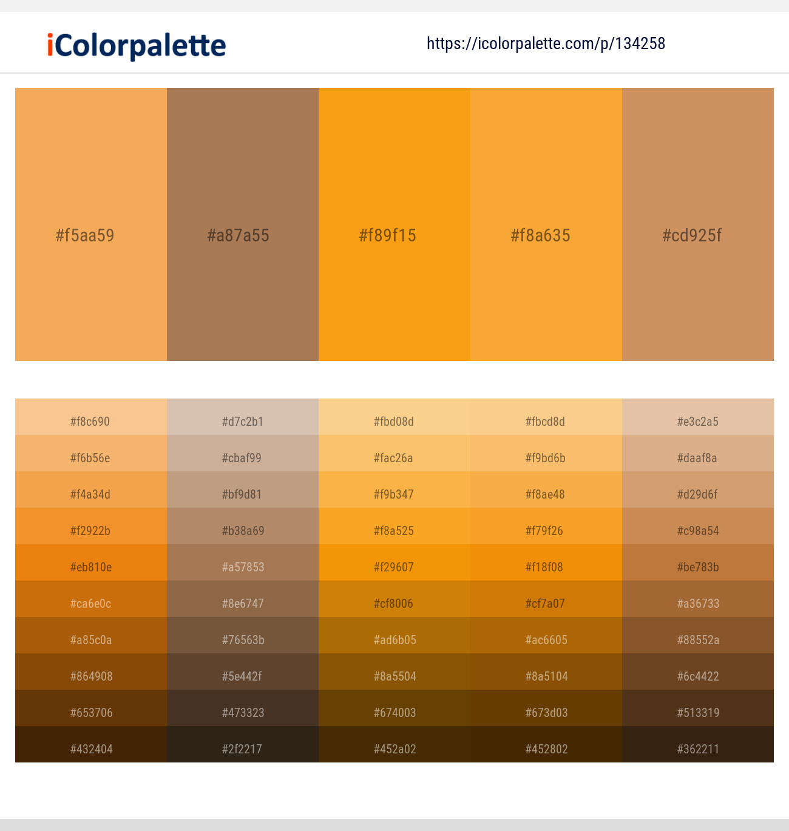
Task: Click the #fbd08d tint swatch
Action: click(394, 421)
